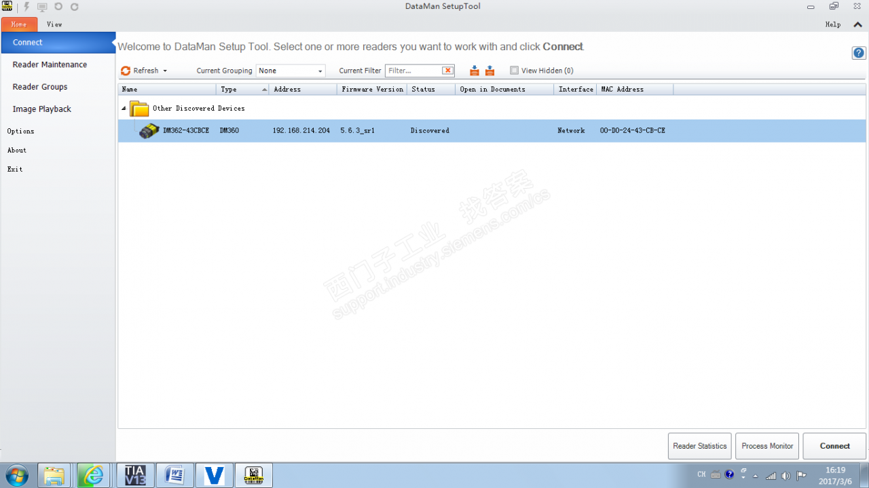
Task: Enable the View Hidden checkbox
Action: pos(514,71)
